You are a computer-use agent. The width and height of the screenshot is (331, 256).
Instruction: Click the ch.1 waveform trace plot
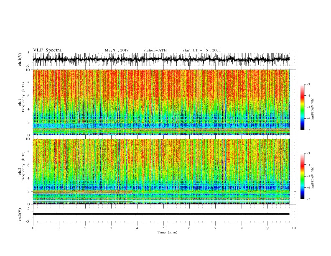click(161, 59)
